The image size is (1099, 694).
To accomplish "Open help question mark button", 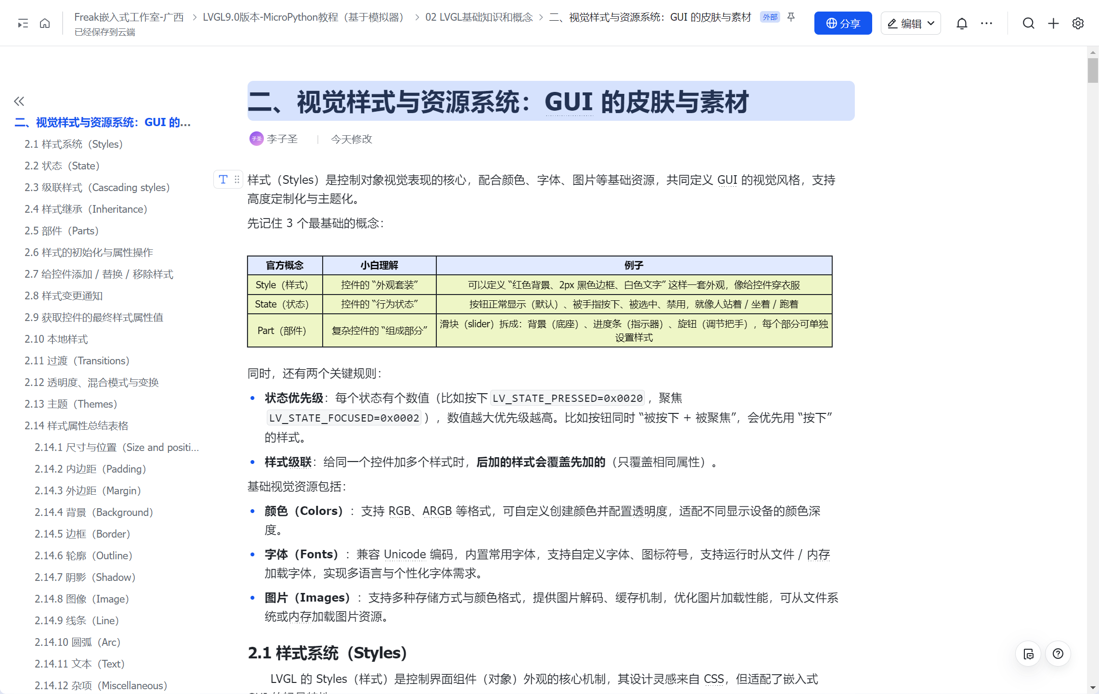I will coord(1058,654).
